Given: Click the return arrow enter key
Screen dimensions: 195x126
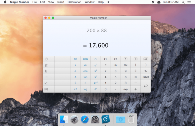Looking at the screenshot, I should pos(146,86).
